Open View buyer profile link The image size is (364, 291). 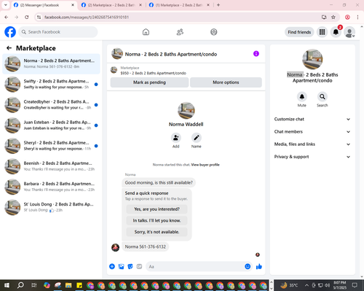(x=205, y=165)
